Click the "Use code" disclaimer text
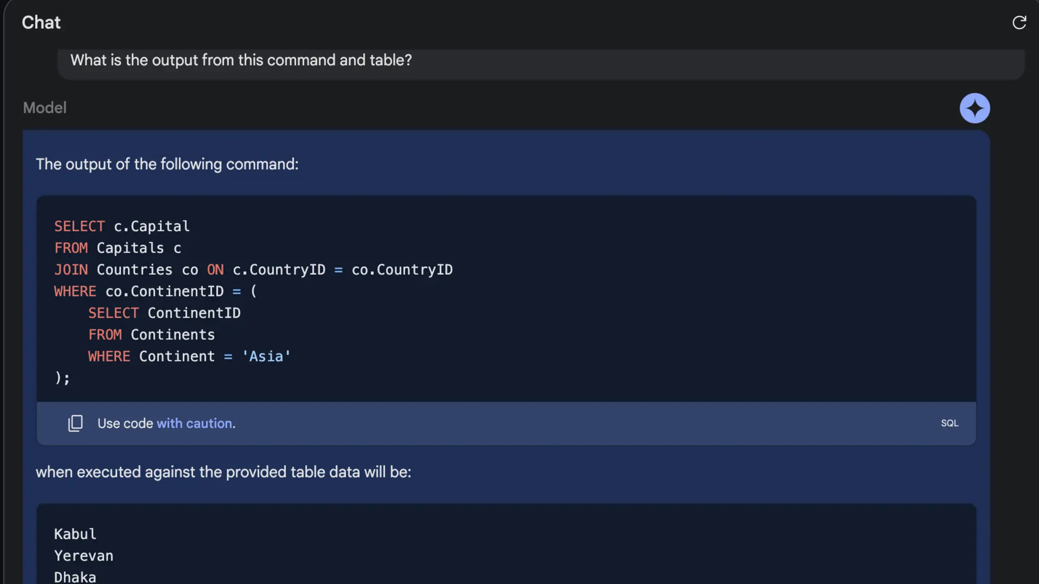 [125, 423]
